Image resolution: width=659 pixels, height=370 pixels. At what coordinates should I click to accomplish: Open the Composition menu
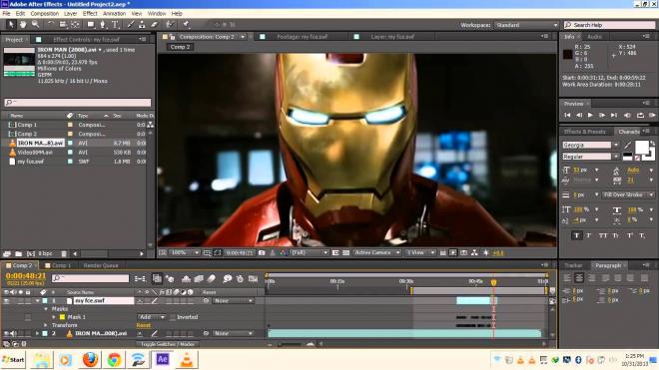45,13
